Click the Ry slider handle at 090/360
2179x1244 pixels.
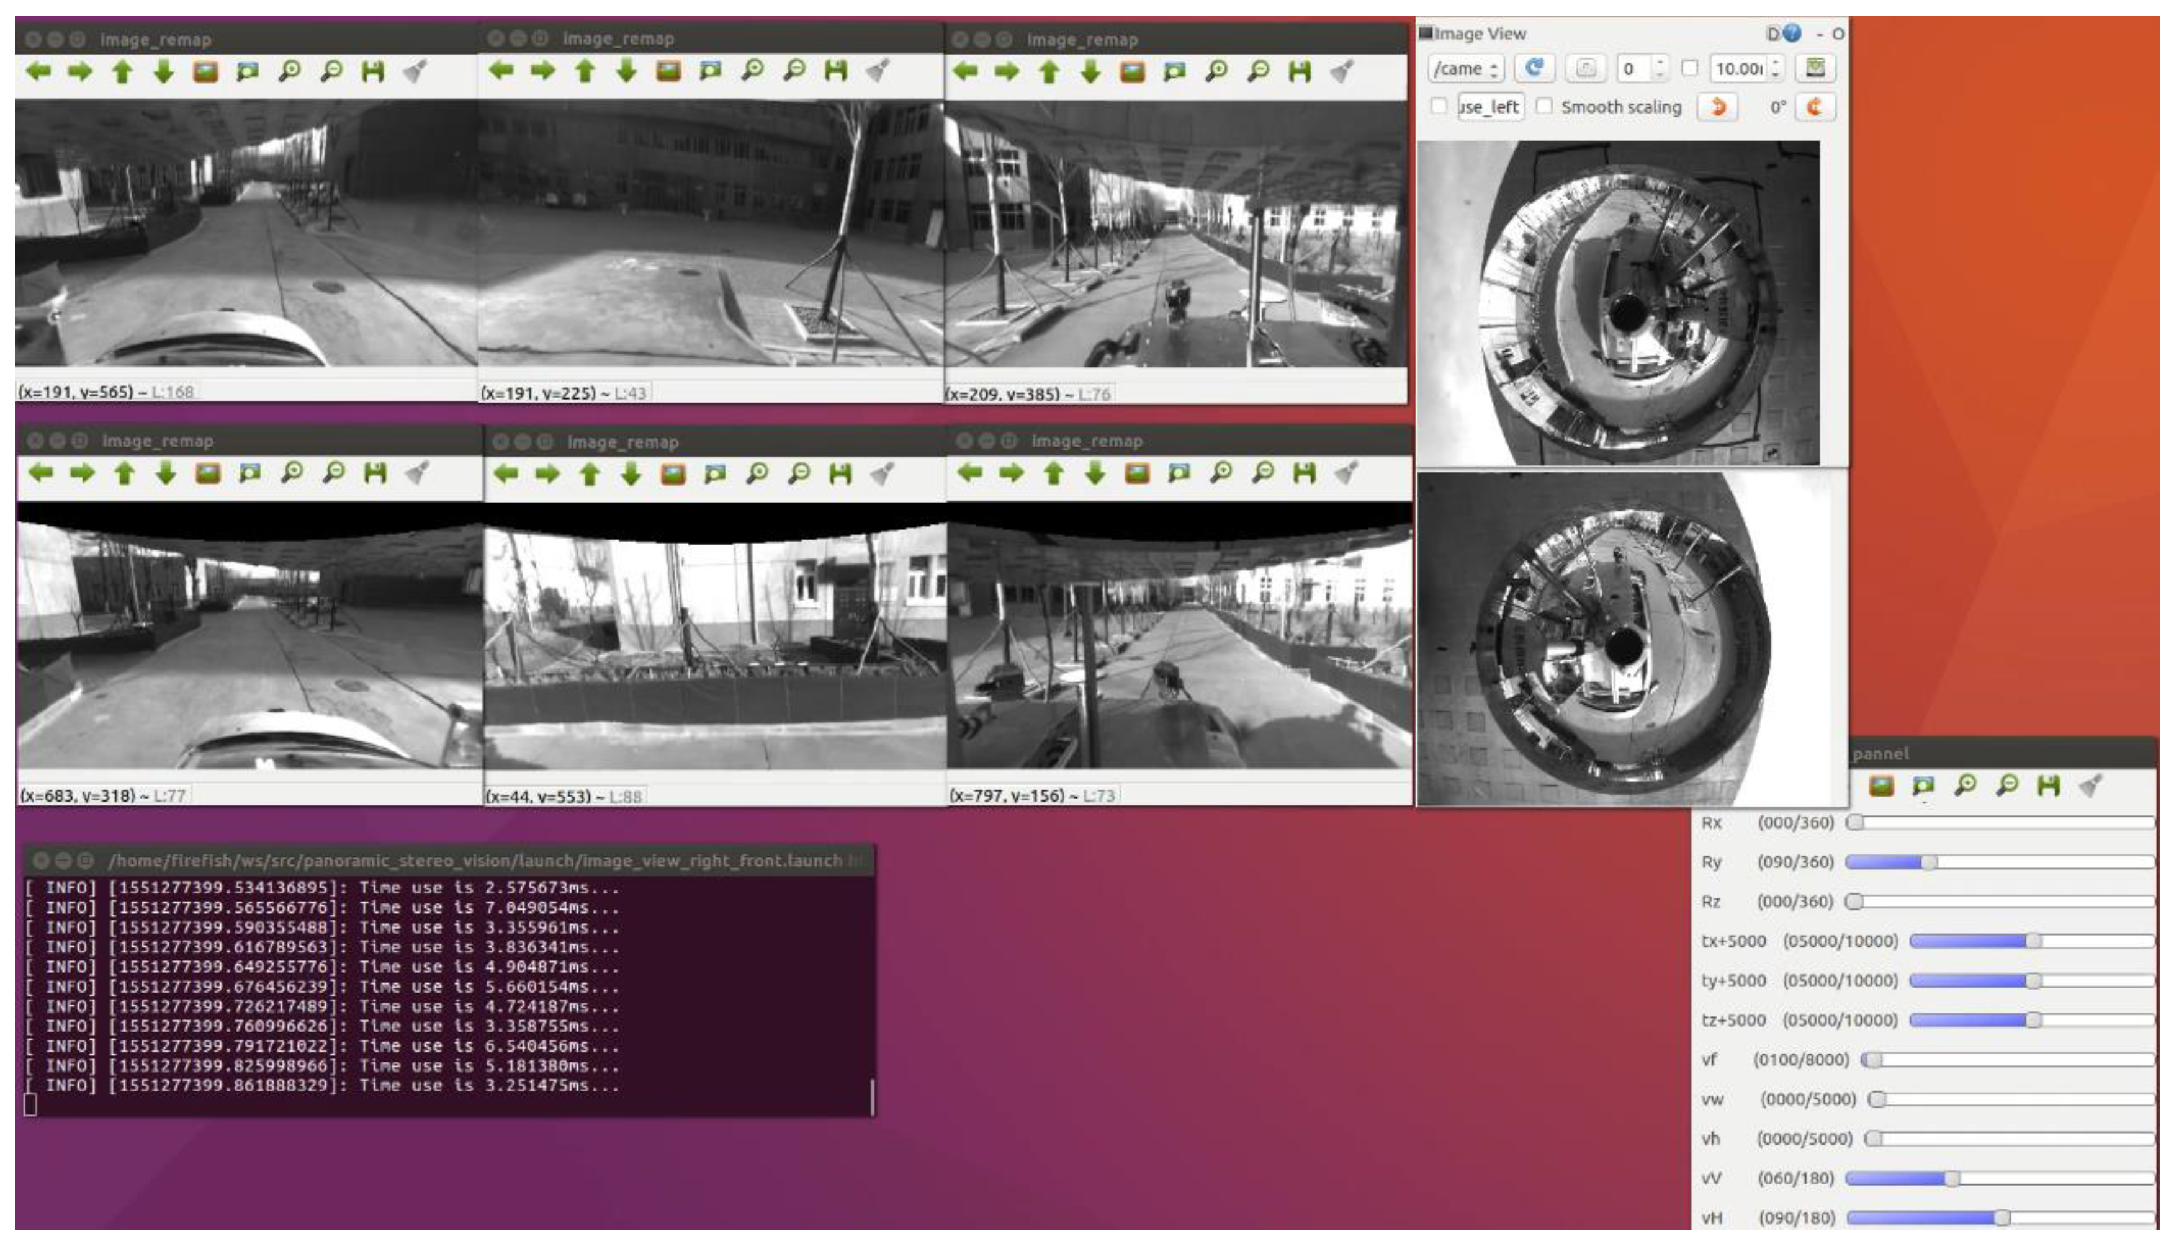point(1929,862)
